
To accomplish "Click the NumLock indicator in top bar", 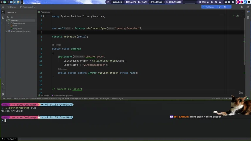I will [x=117, y=2].
